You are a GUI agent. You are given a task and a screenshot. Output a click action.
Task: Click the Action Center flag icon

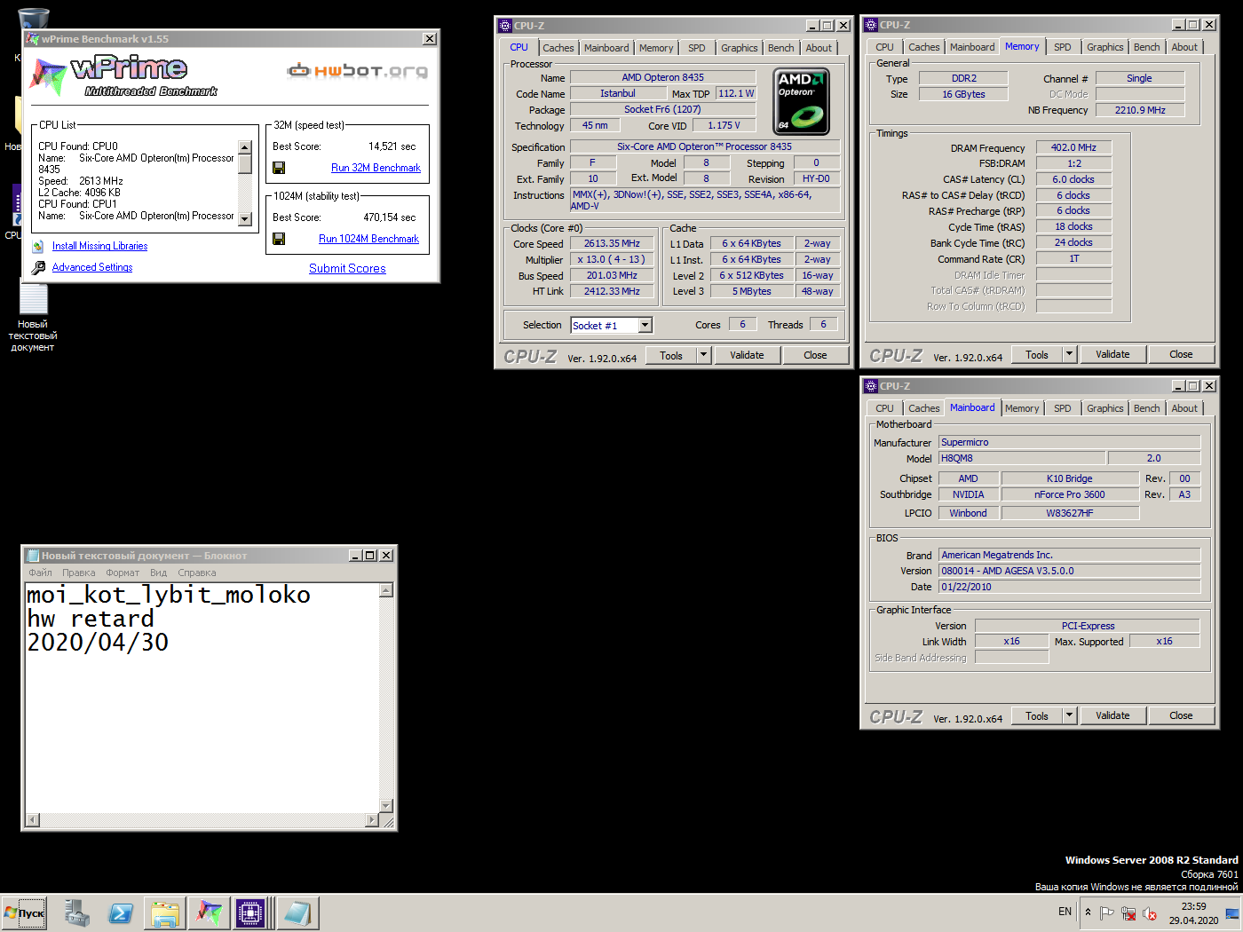1106,912
